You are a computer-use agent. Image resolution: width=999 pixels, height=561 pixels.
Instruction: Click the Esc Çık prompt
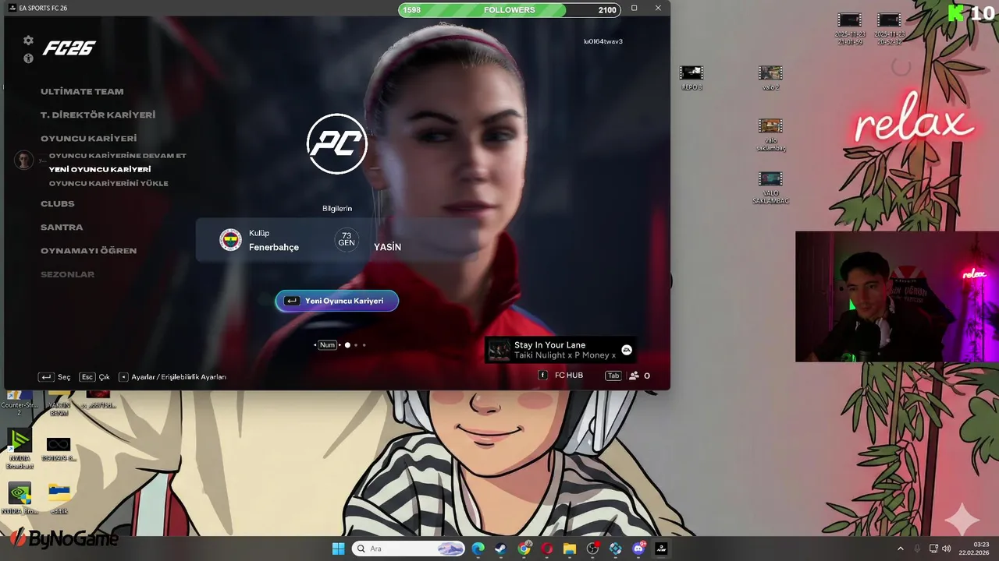(x=95, y=377)
